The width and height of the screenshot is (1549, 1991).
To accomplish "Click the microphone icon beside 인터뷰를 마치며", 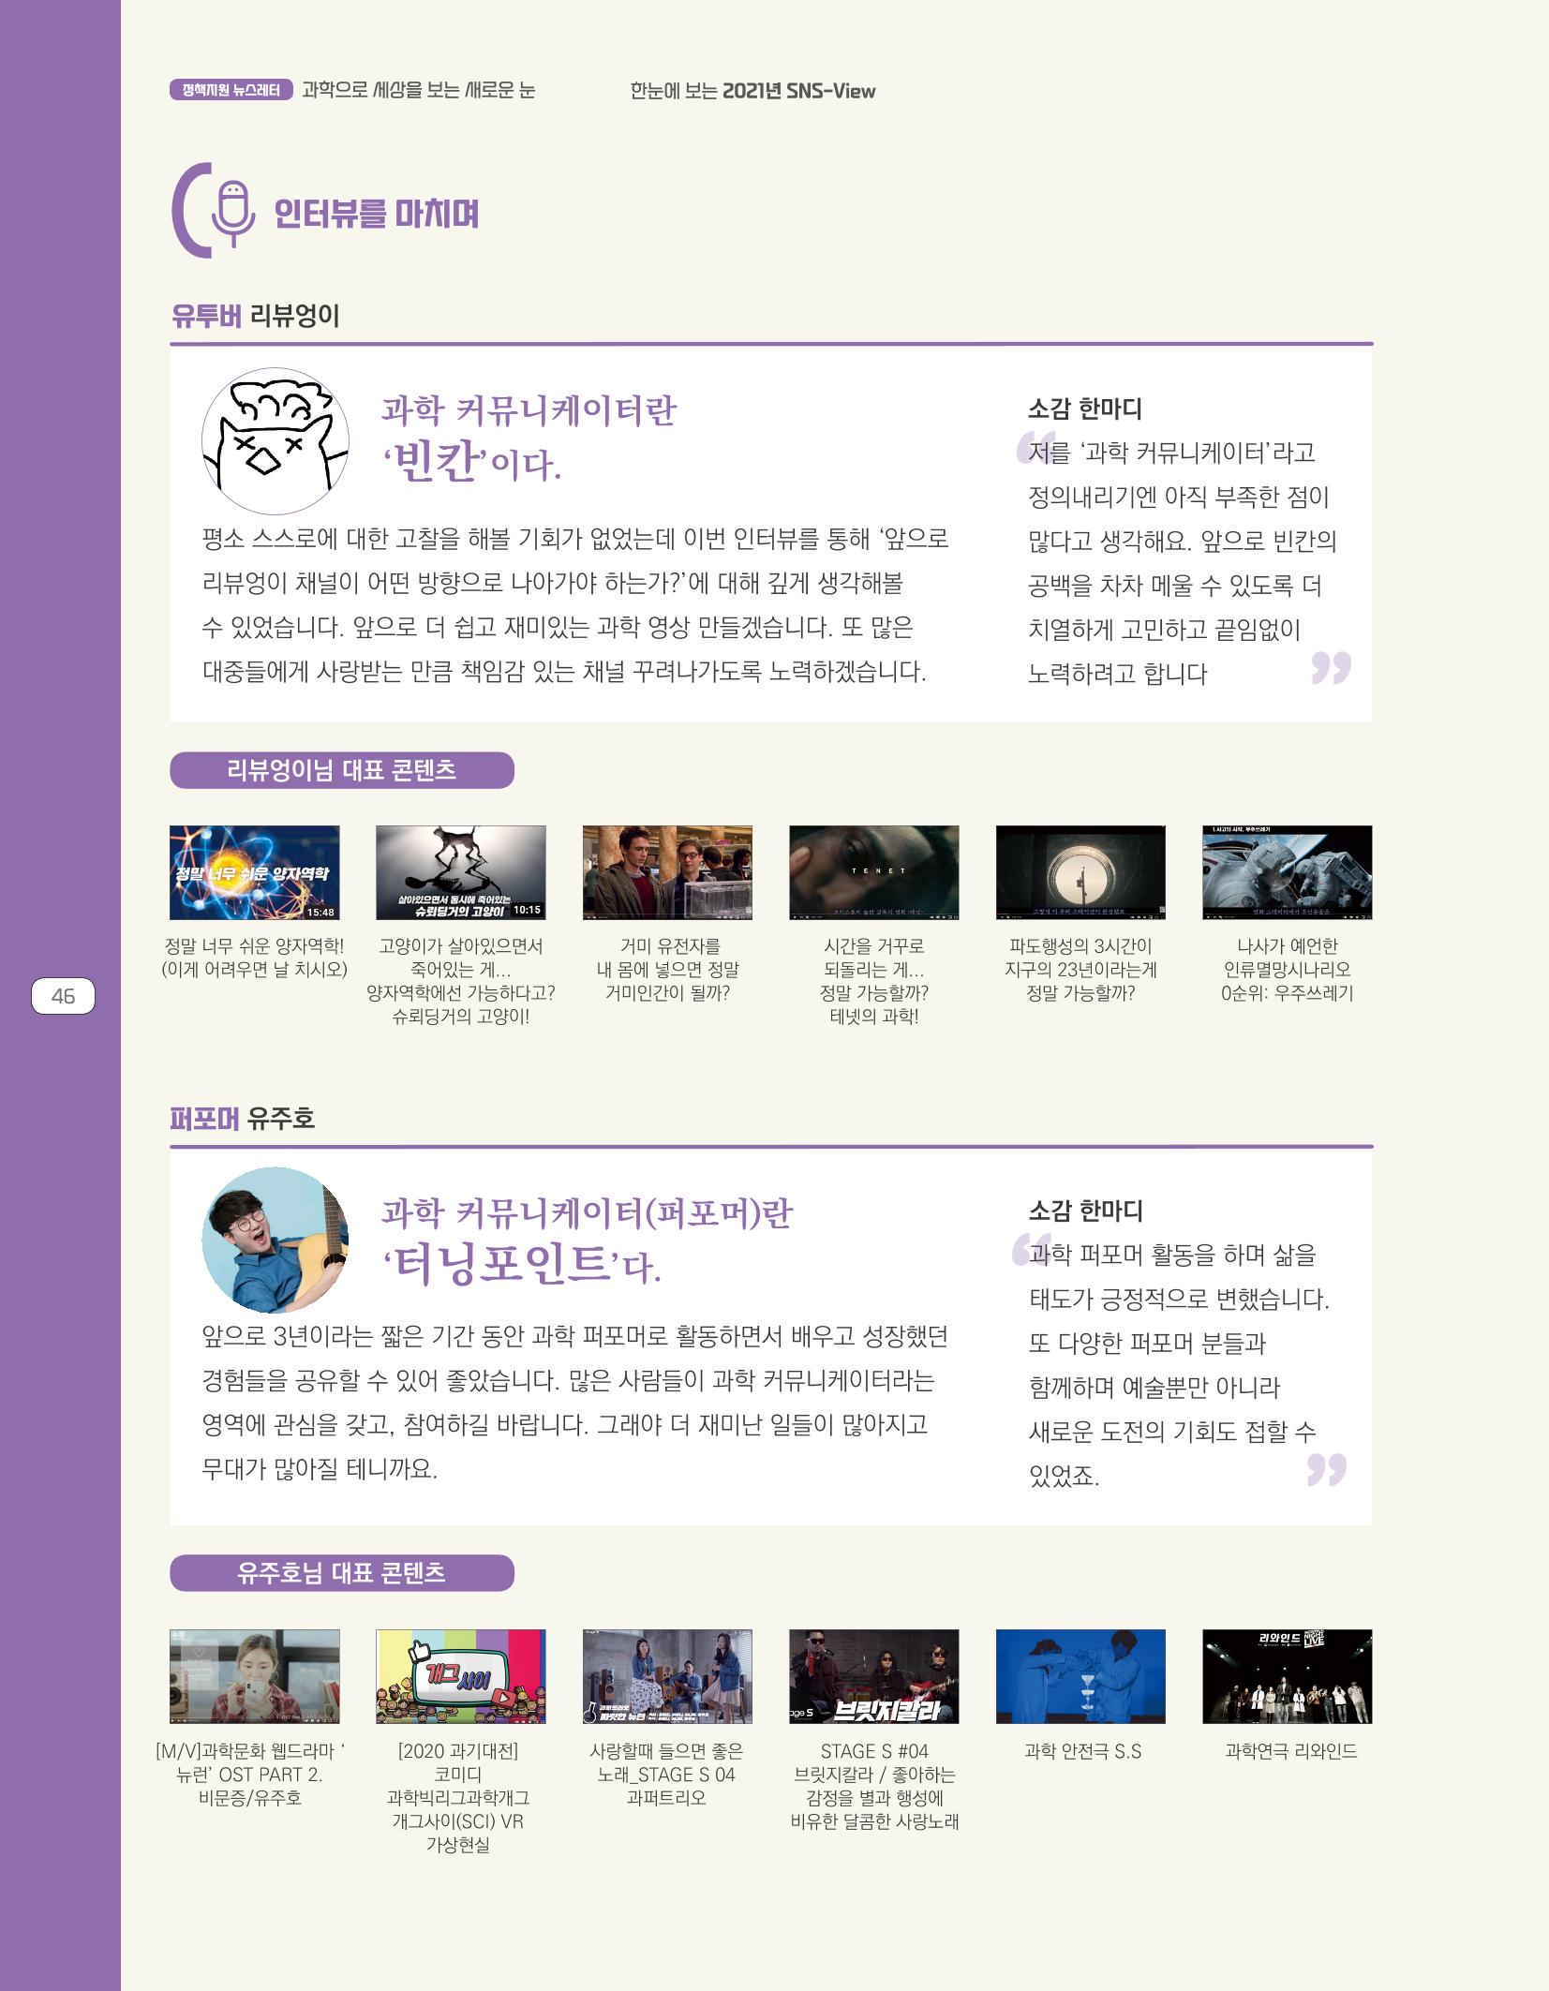I will [x=233, y=213].
